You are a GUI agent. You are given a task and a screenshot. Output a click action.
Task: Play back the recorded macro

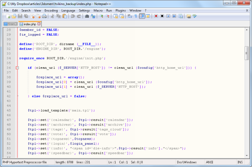(x=168, y=16)
